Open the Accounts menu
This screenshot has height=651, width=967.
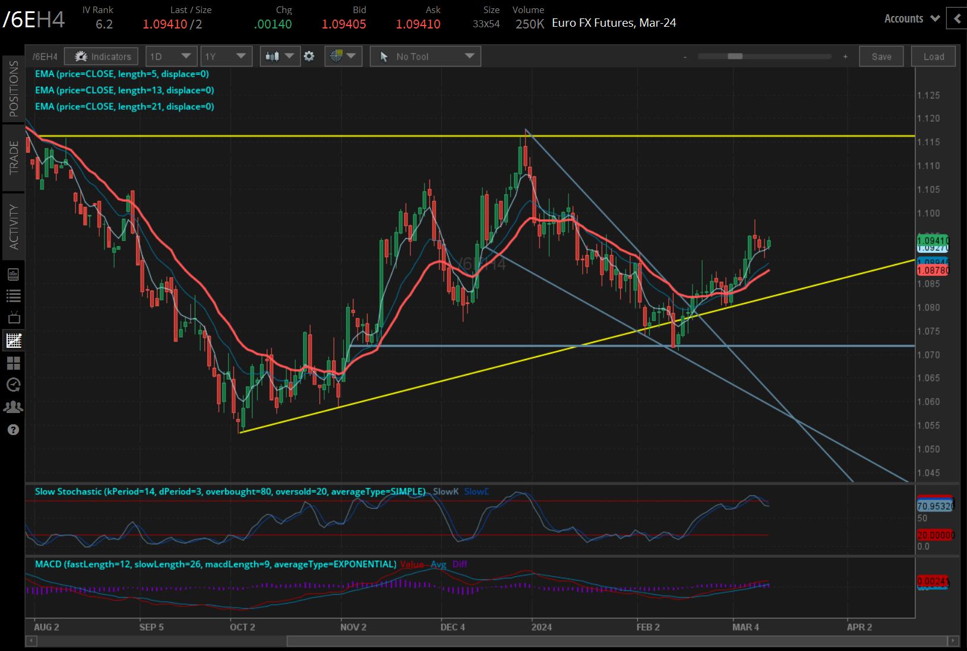(x=912, y=18)
